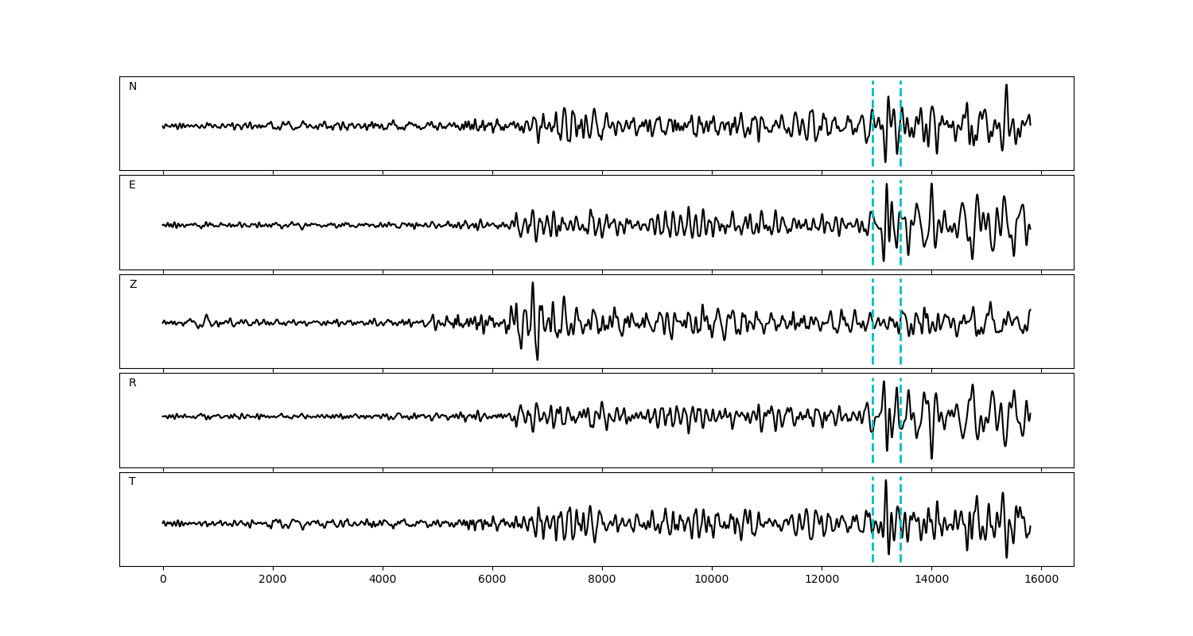Select the right cyan dashed marker in Z panel

[x=900, y=342]
